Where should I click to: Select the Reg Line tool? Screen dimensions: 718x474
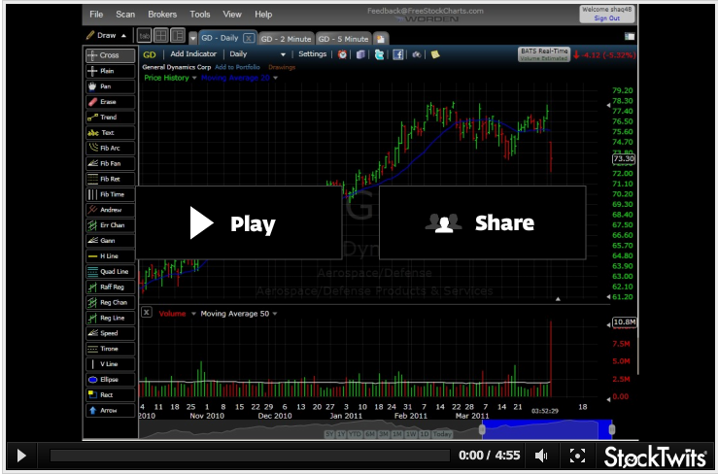pyautogui.click(x=110, y=318)
